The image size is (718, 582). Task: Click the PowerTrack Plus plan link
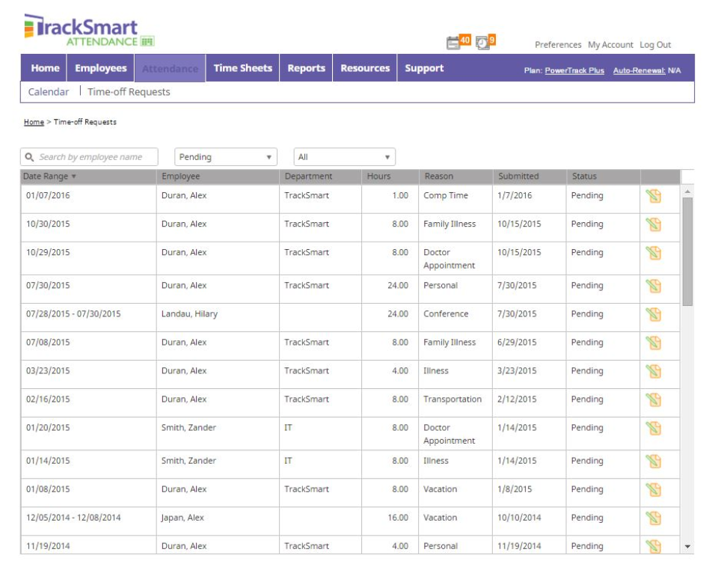[574, 68]
